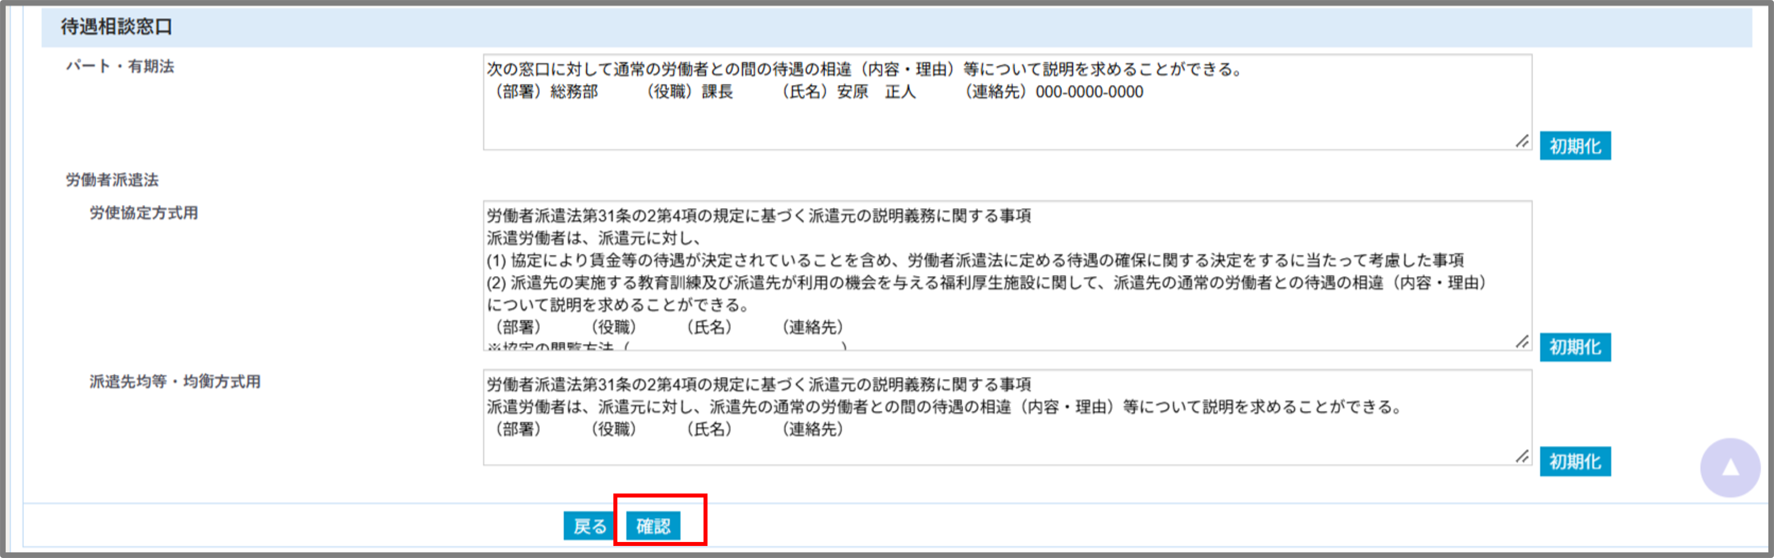Click the 待遇相談窓口 section heading
Screen dimensions: 1774x558
(x=117, y=27)
